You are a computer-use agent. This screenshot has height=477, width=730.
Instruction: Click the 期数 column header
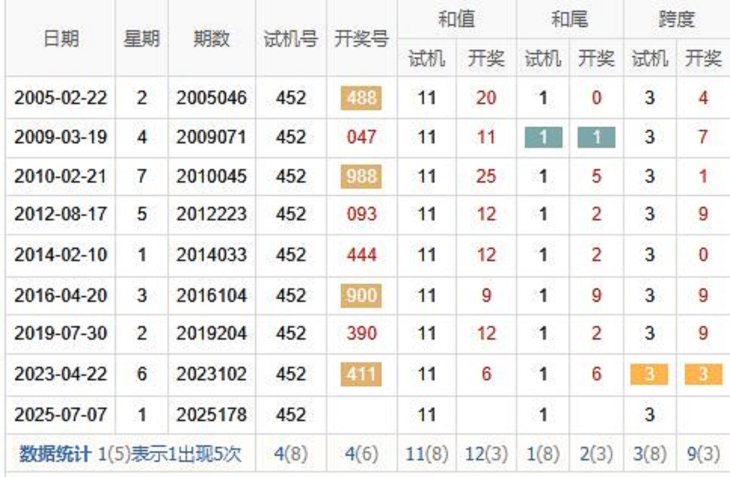pos(211,39)
